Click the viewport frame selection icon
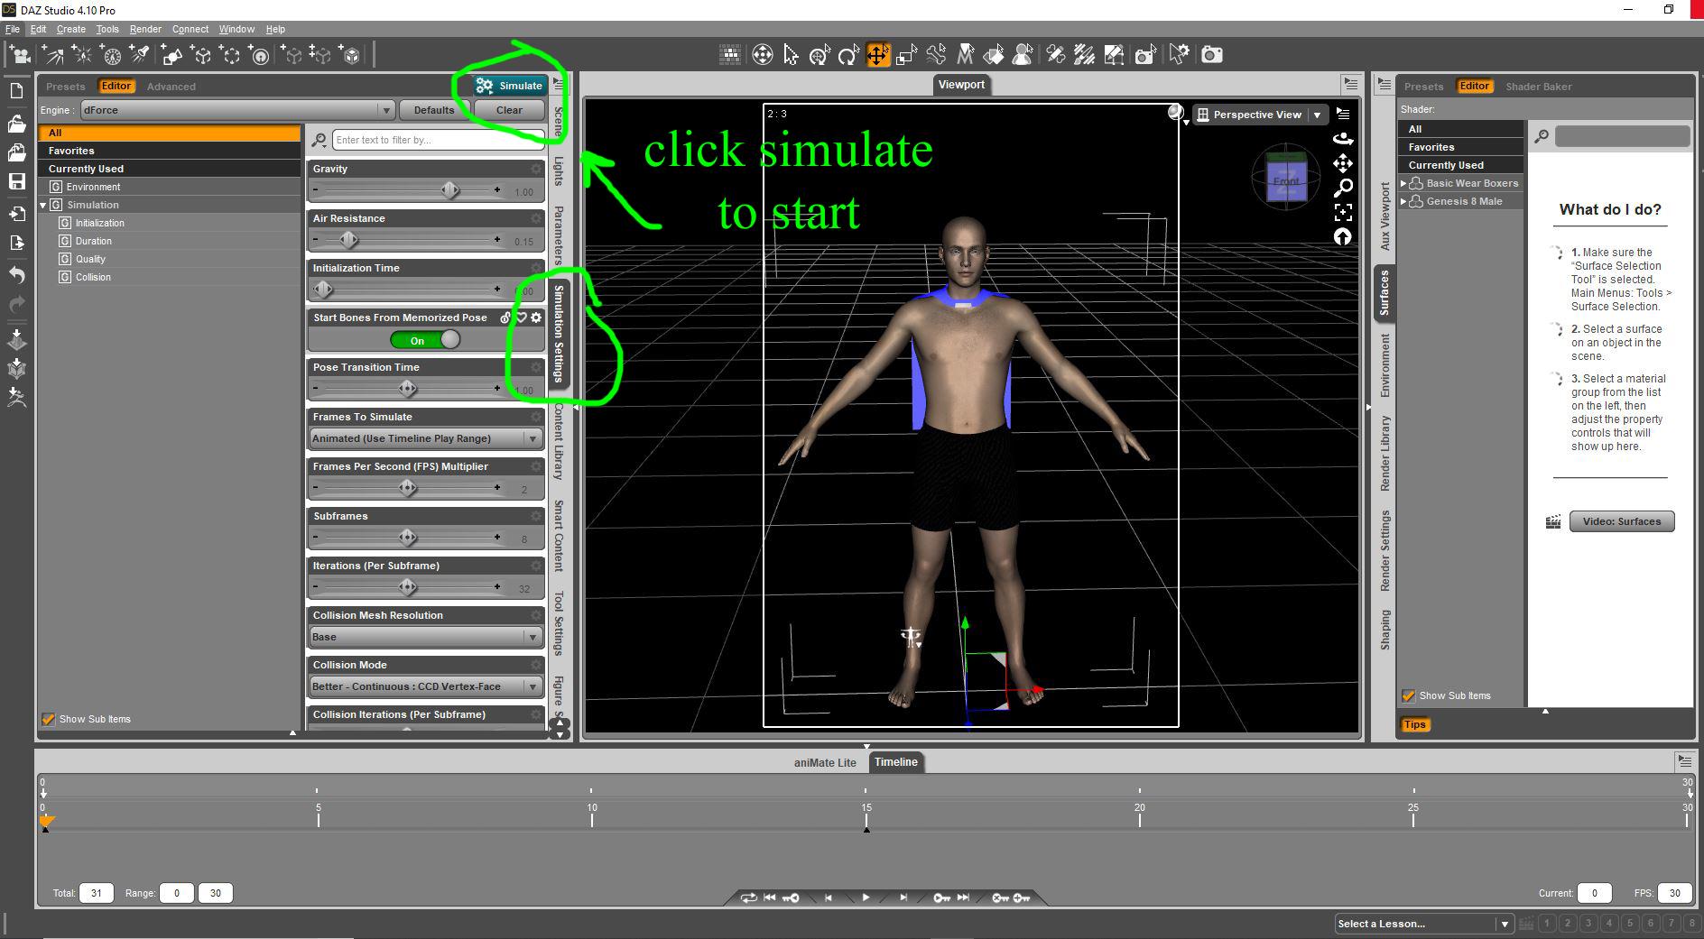This screenshot has width=1704, height=939. point(1343,212)
